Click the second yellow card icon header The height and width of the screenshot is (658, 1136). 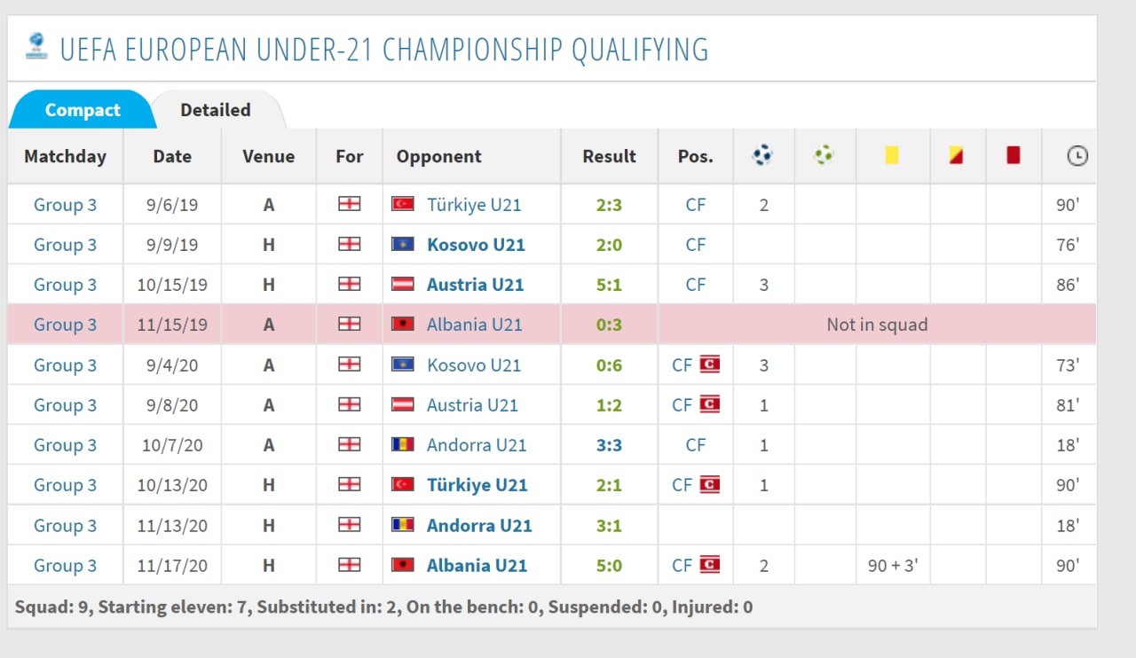956,156
